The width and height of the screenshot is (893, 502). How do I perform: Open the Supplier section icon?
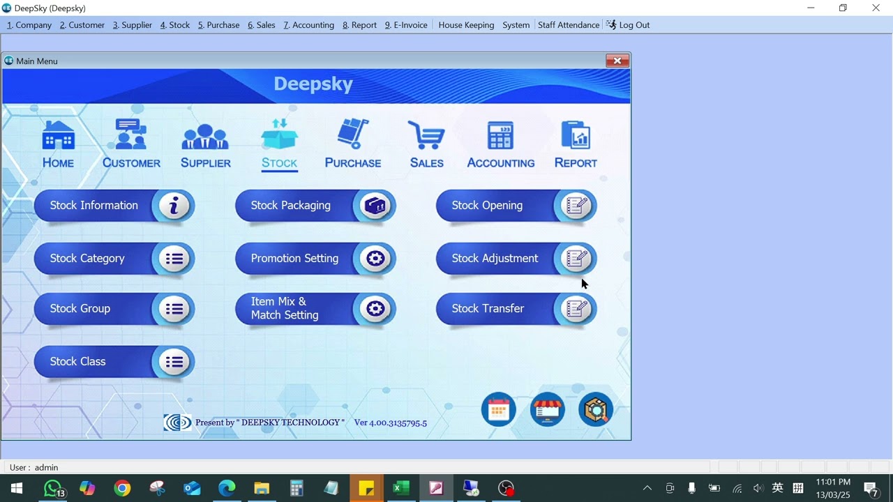205,146
